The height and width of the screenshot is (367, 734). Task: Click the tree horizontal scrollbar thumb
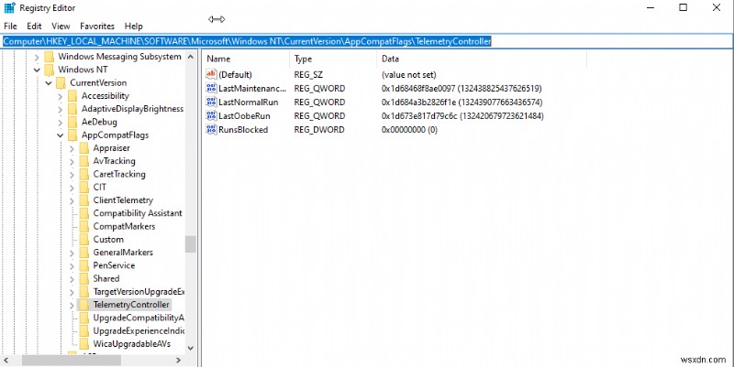[x=72, y=360]
